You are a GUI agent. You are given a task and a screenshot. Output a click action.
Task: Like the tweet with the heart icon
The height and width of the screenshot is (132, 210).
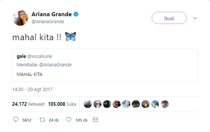pyautogui.click(x=69, y=120)
